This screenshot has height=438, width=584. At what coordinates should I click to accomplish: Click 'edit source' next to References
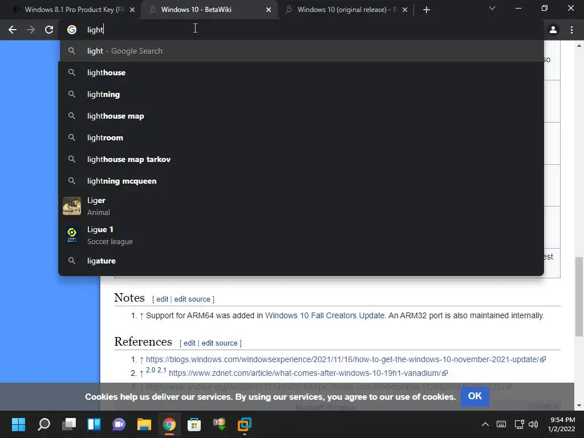click(220, 343)
